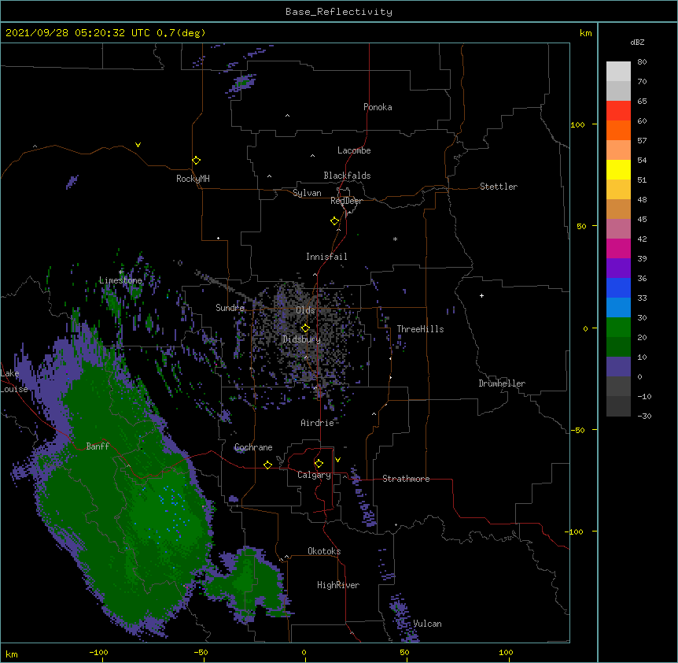The width and height of the screenshot is (678, 663).
Task: Click the yellow diamond radar marker near Olds
Action: (305, 328)
